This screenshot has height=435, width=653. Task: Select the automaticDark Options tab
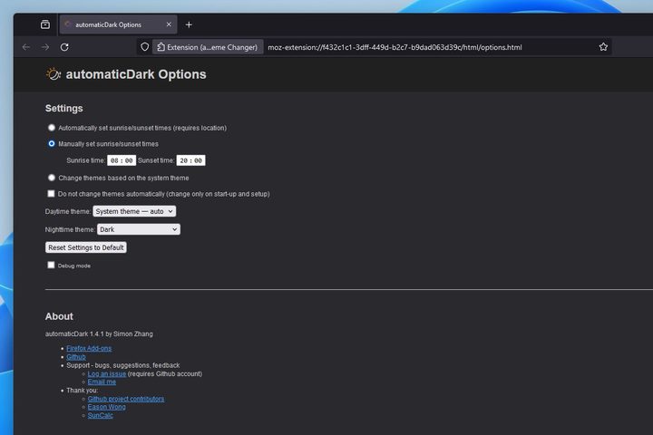coord(118,24)
